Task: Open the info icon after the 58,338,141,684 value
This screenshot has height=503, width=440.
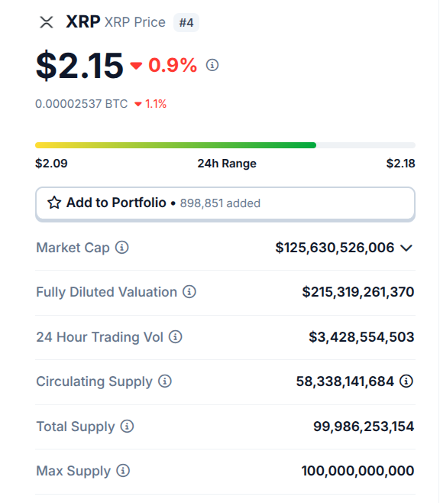Action: click(406, 381)
